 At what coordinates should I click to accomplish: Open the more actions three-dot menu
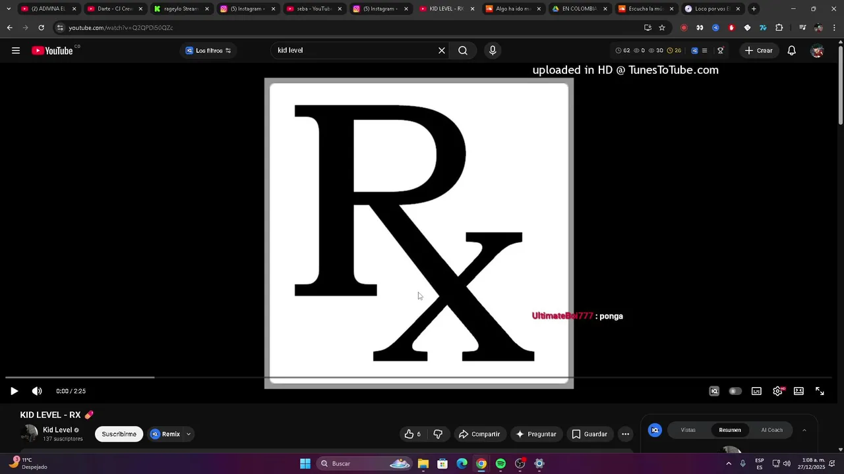[x=625, y=434]
